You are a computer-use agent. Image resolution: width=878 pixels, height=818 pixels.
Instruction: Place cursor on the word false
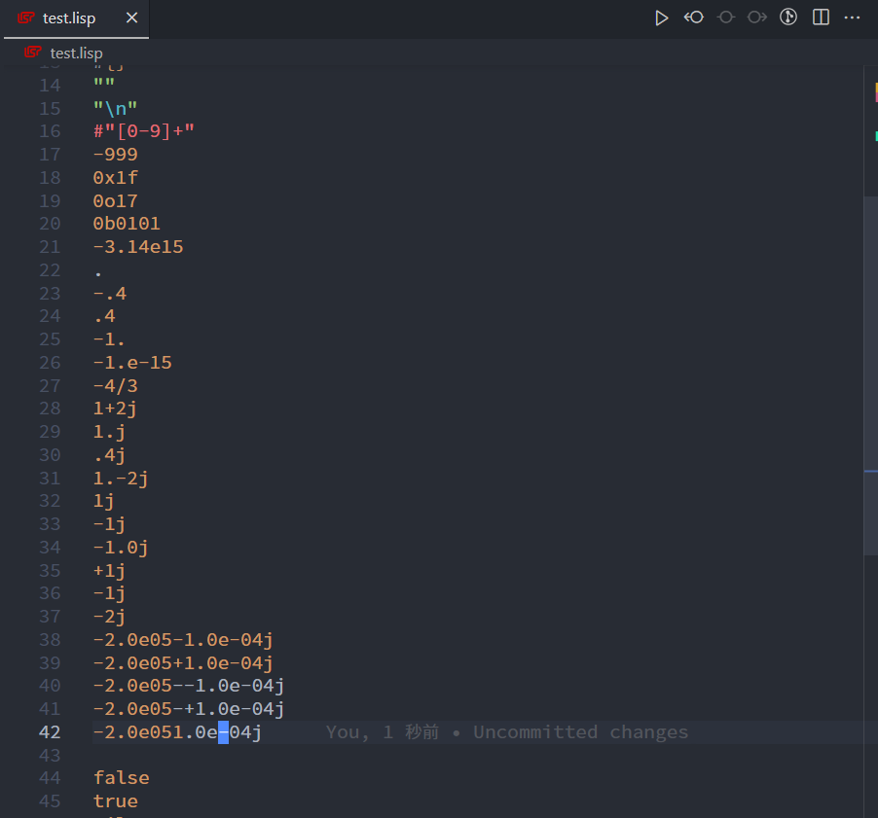tap(121, 777)
